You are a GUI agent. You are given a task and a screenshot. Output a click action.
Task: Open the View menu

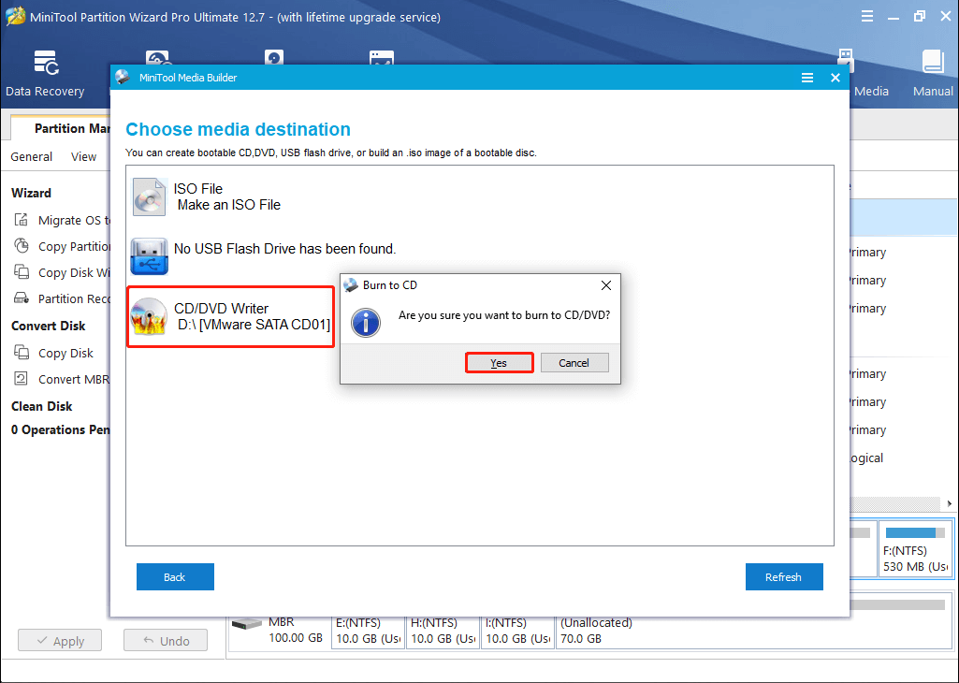coord(84,156)
